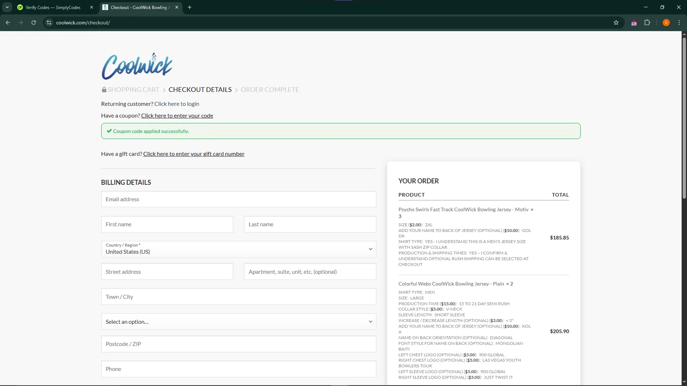Click the address bar URL

83,22
